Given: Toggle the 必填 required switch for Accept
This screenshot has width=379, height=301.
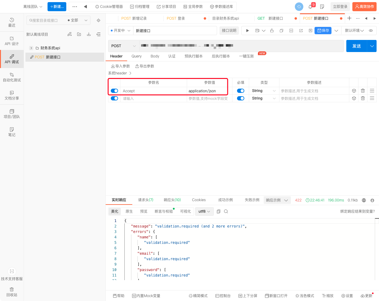Looking at the screenshot, I should 241,91.
